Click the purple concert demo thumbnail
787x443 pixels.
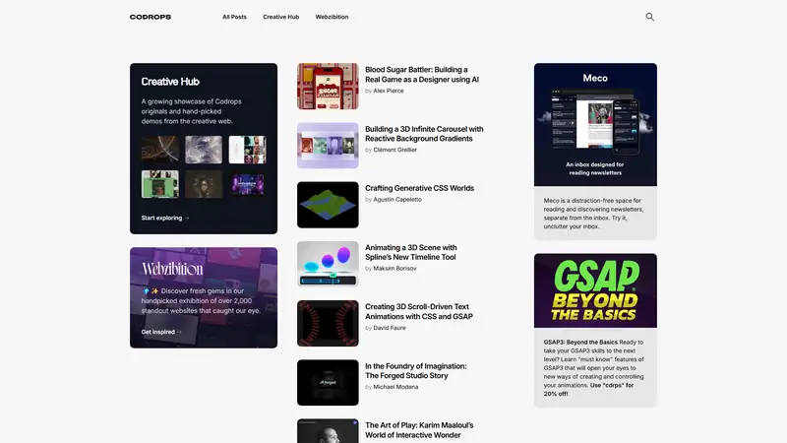tap(248, 184)
